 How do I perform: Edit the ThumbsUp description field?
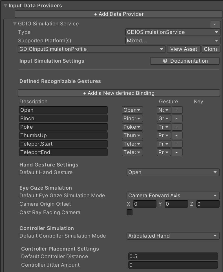[63, 135]
